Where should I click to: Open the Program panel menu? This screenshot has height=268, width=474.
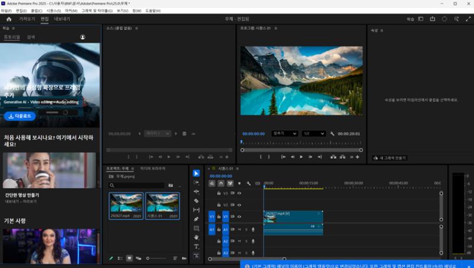pyautogui.click(x=276, y=28)
